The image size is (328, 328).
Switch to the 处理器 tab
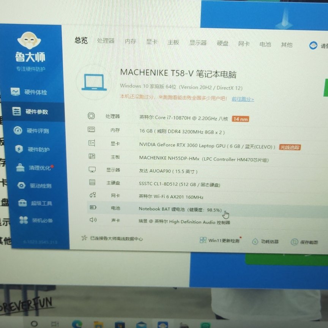(106, 41)
